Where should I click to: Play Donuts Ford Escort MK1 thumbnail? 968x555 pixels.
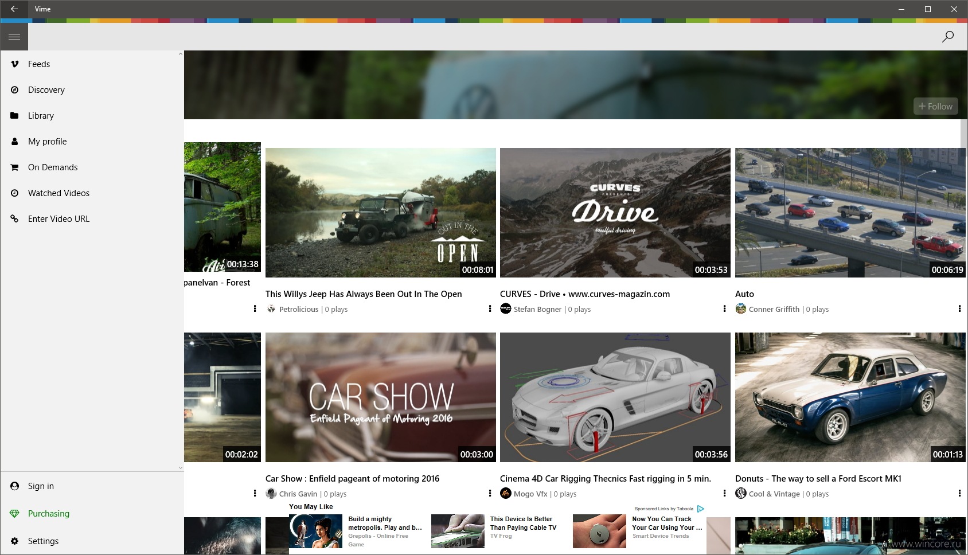[x=850, y=397]
